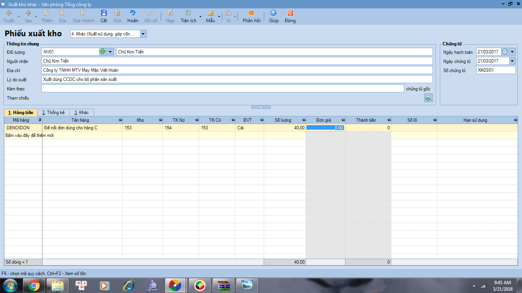Image resolution: width=522 pixels, height=293 pixels.
Task: Click the Địa chỉ input field
Action: pos(237,70)
